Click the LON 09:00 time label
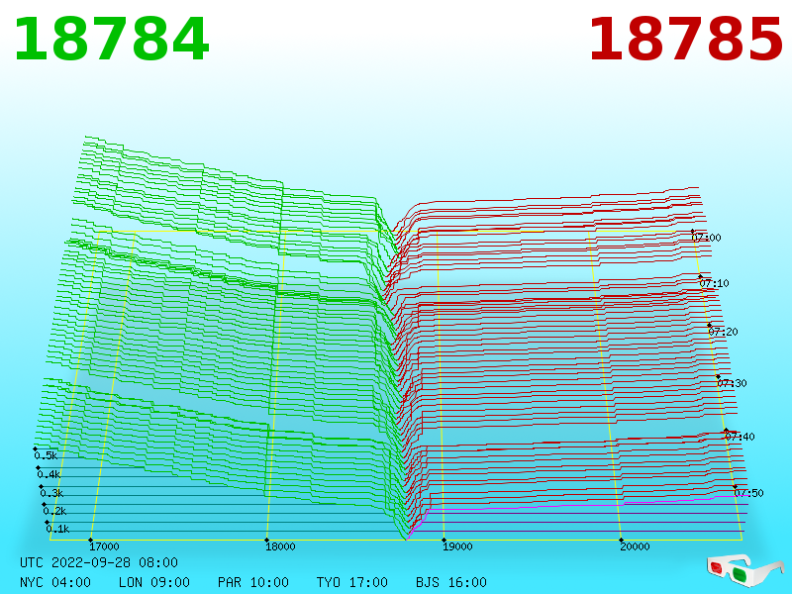The image size is (792, 594). tap(154, 582)
